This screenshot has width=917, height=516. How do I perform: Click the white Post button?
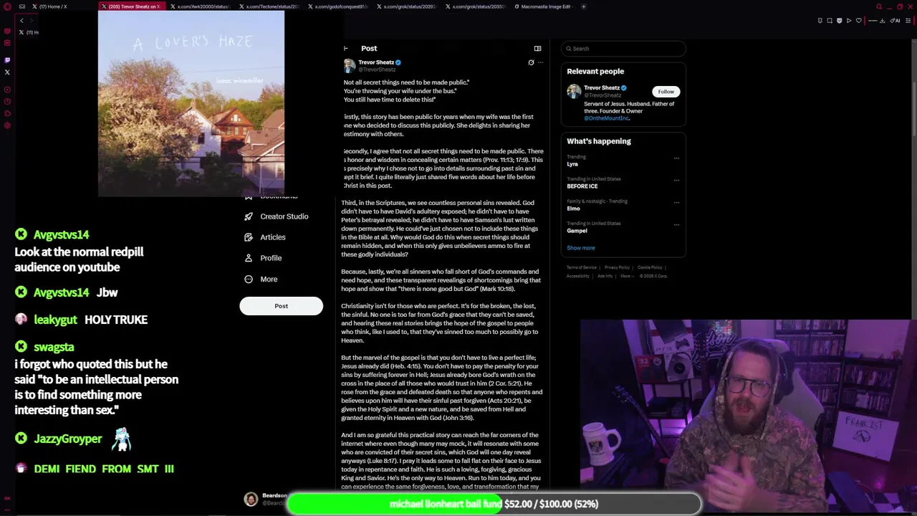(281, 306)
